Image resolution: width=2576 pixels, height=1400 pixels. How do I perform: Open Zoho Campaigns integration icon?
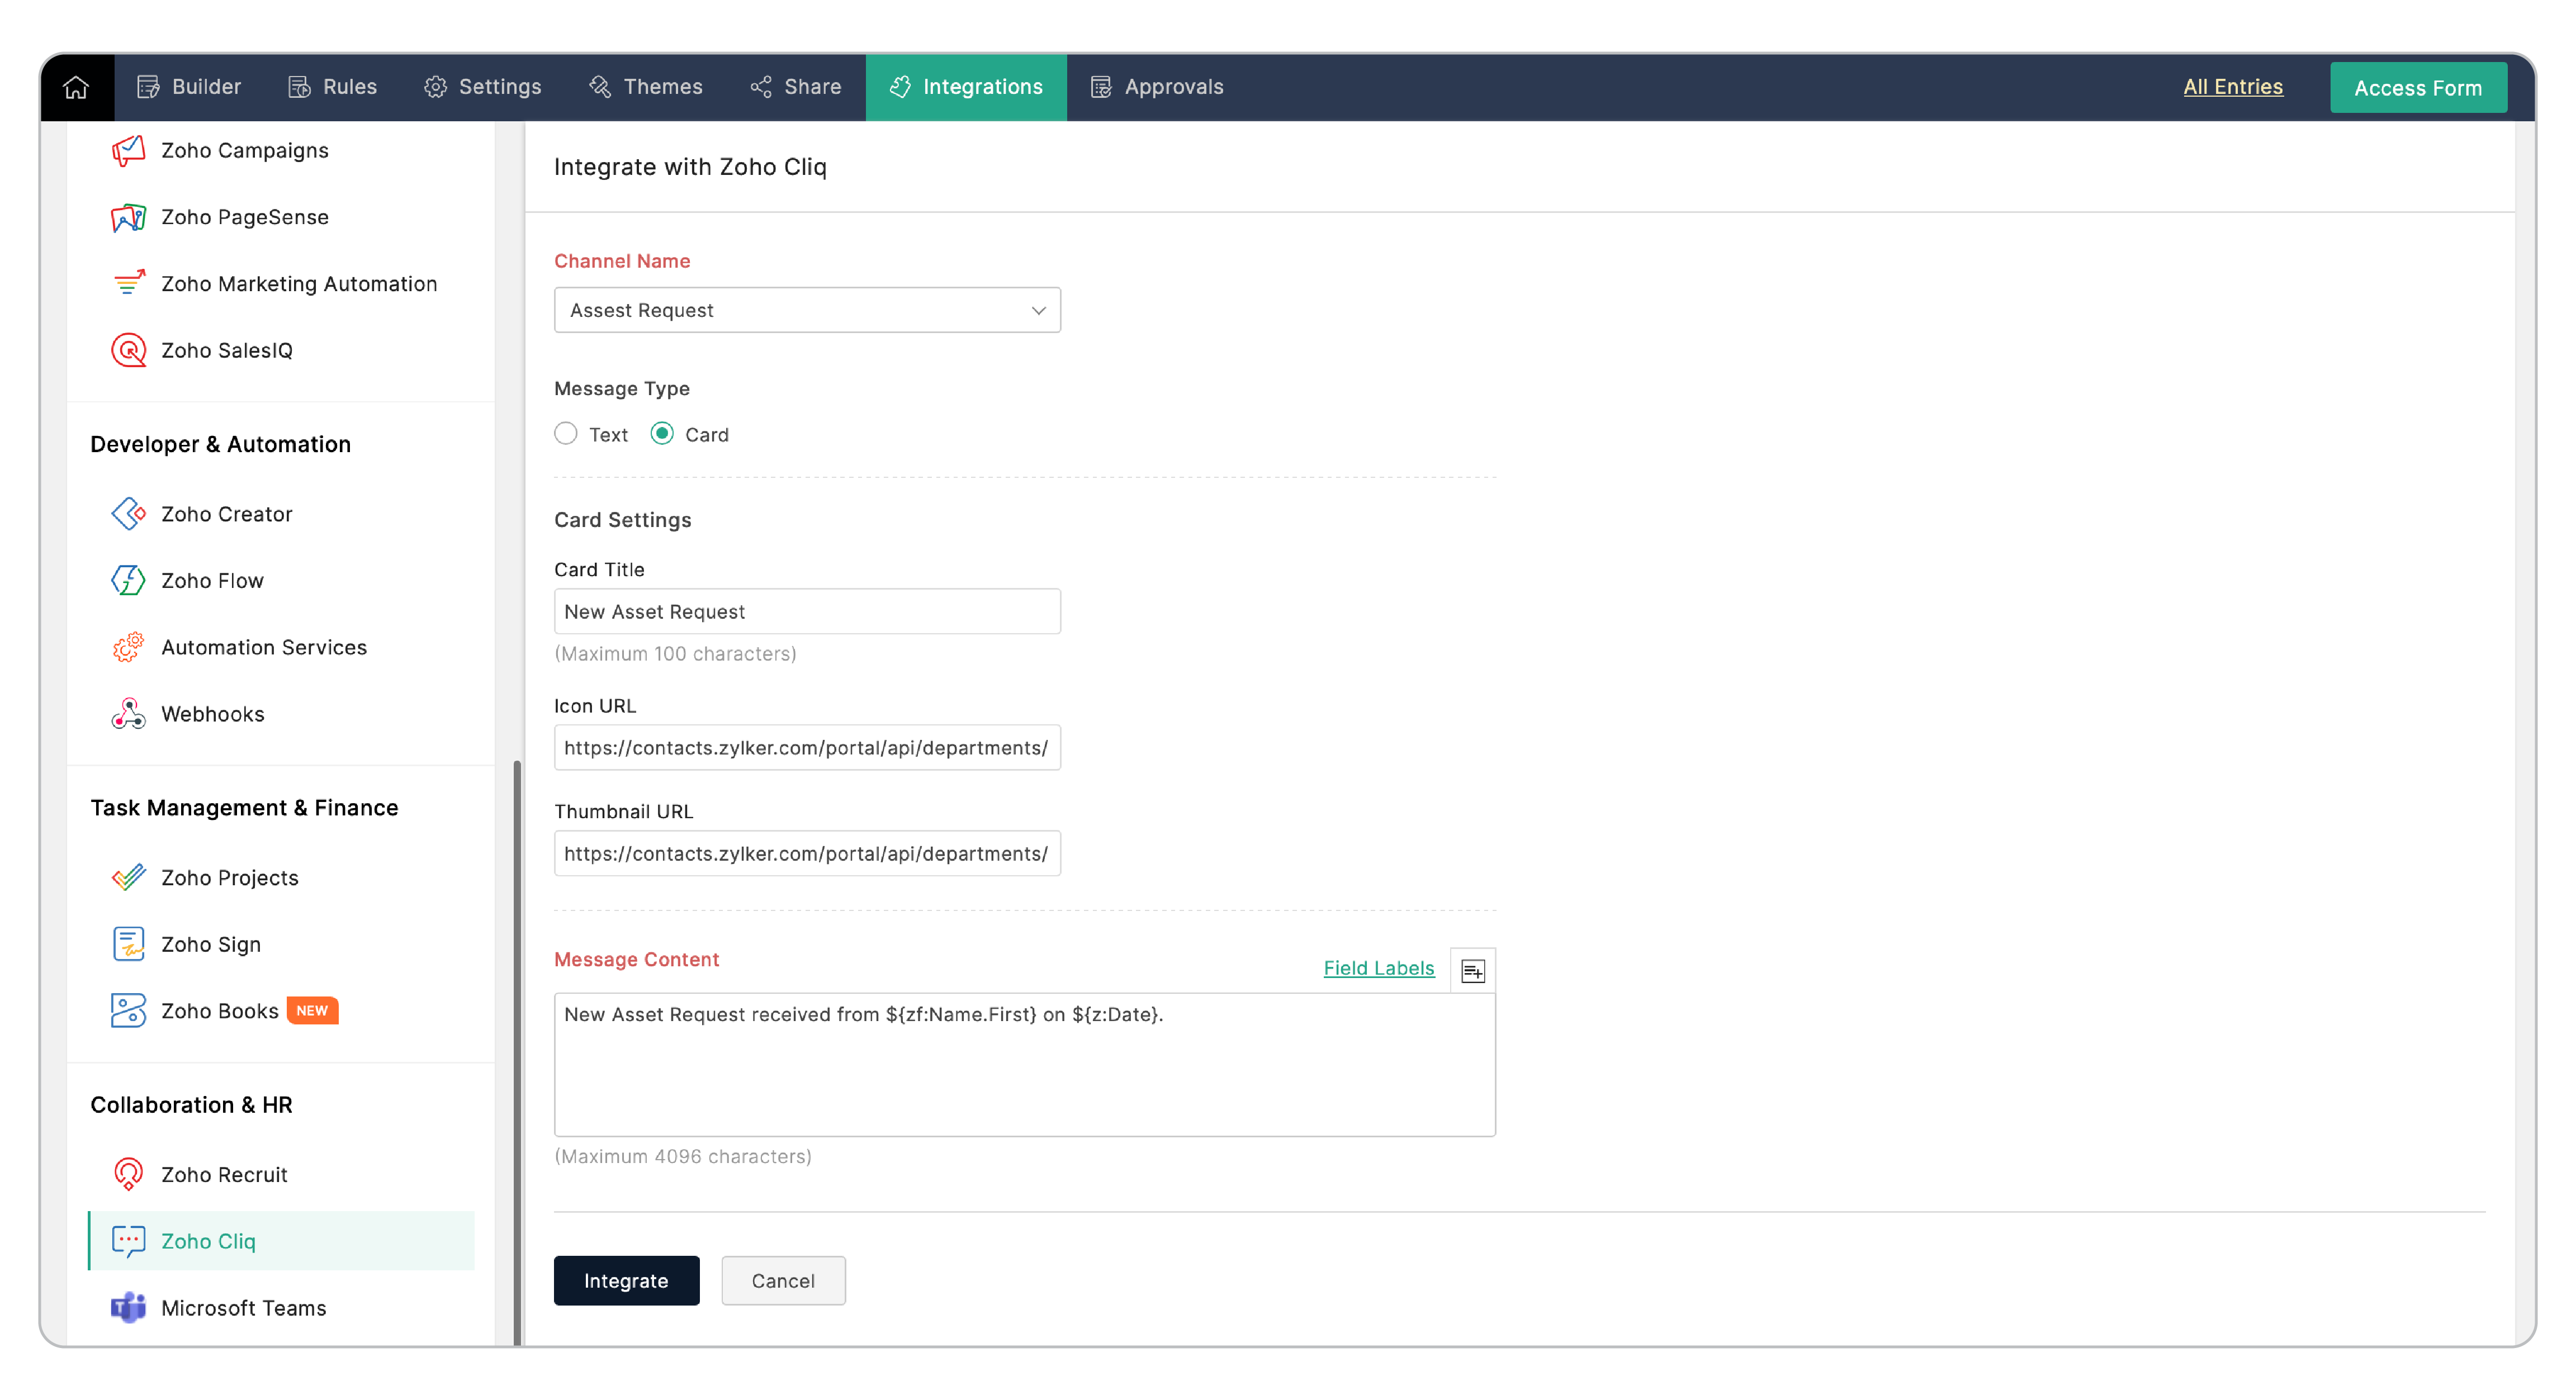(128, 150)
